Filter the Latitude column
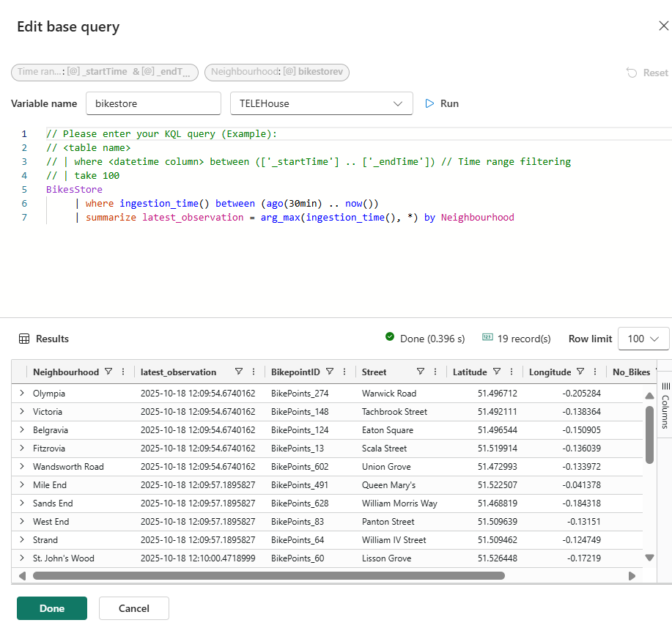The width and height of the screenshot is (672, 631). pyautogui.click(x=497, y=372)
